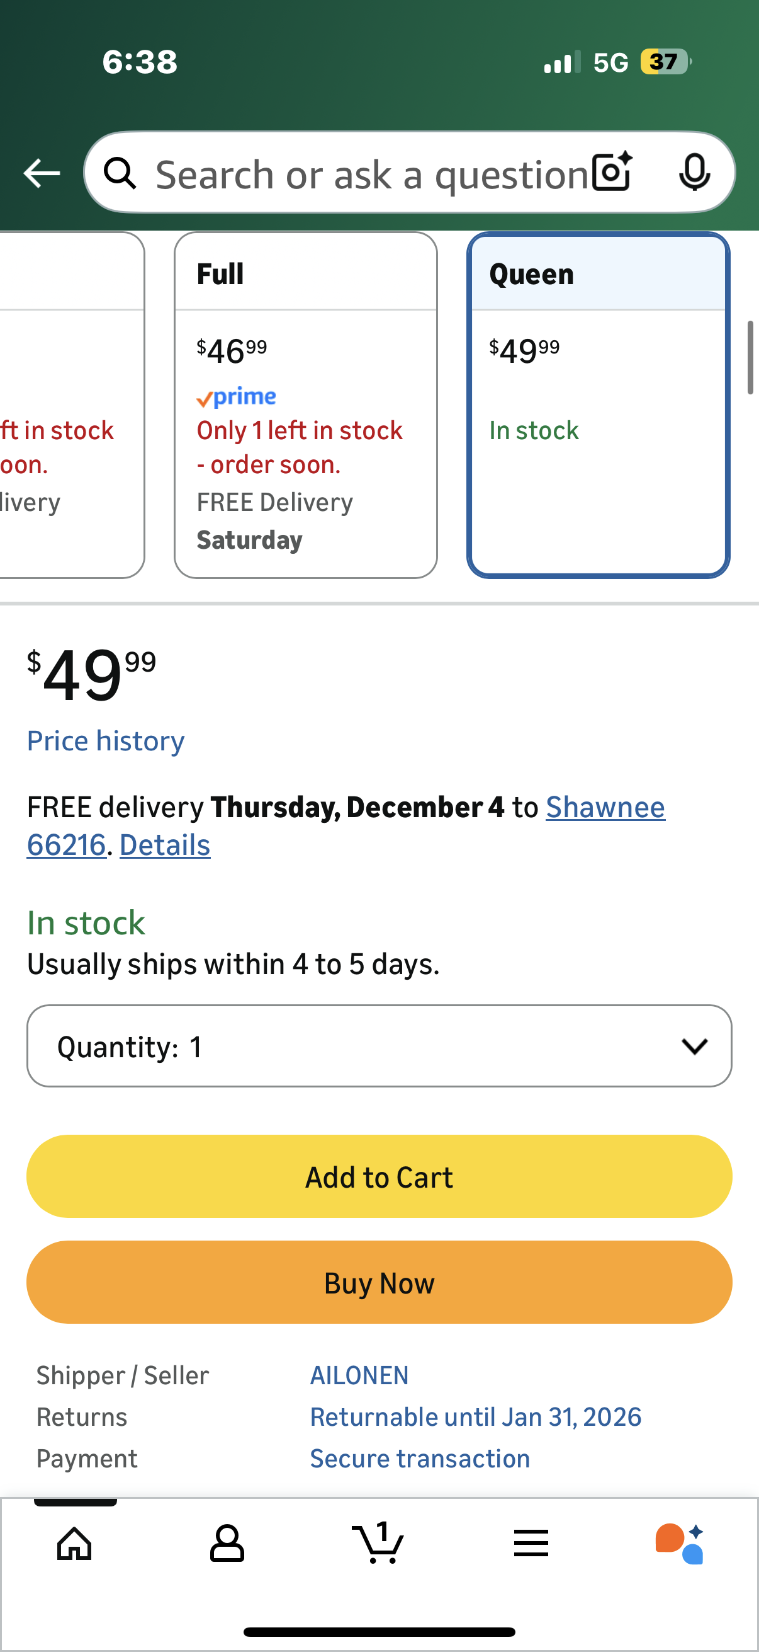Tap the magnifying glass search icon
759x1652 pixels.
click(x=120, y=173)
